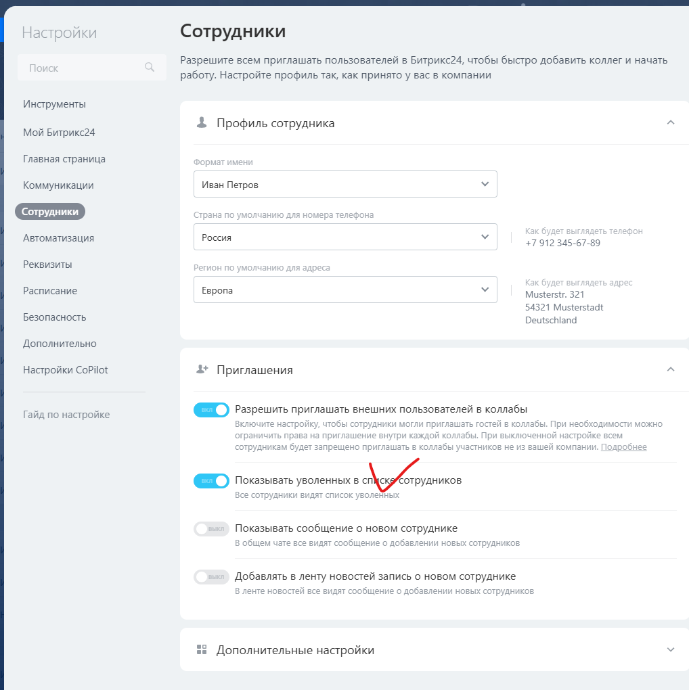Collapse the Профиль сотрудника section chevron

(x=671, y=122)
